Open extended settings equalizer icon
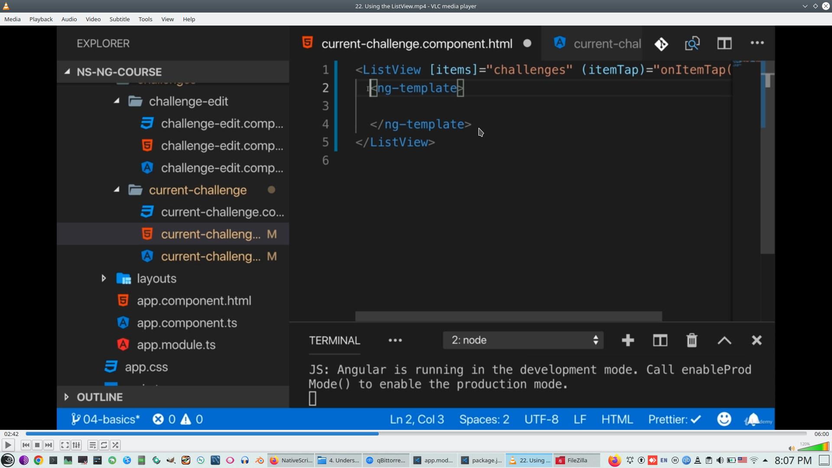 pos(76,445)
